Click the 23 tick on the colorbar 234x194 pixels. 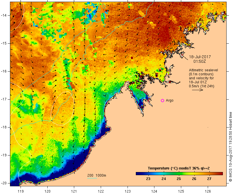tap(148, 179)
